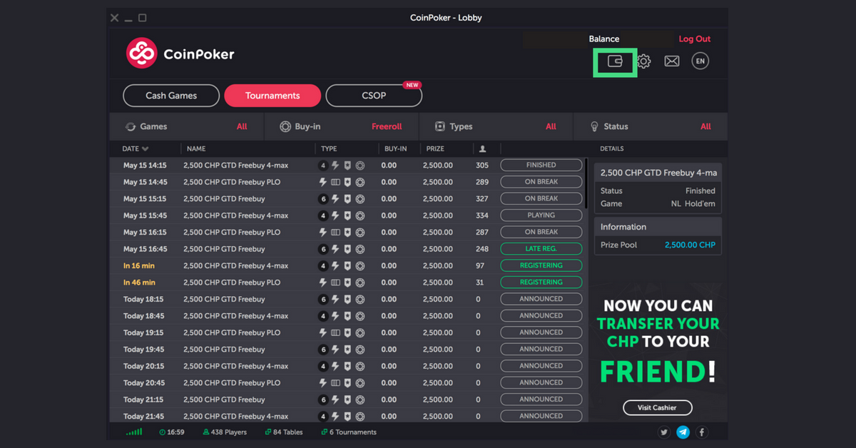Click the turbo lightning icon in May 15 14:45 row
This screenshot has height=448, width=856.
pos(323,182)
